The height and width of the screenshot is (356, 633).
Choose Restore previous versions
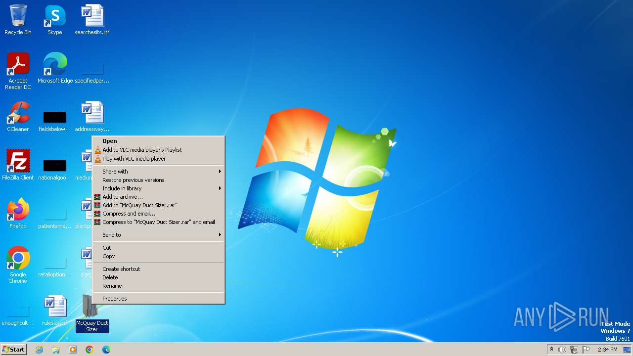159,180
